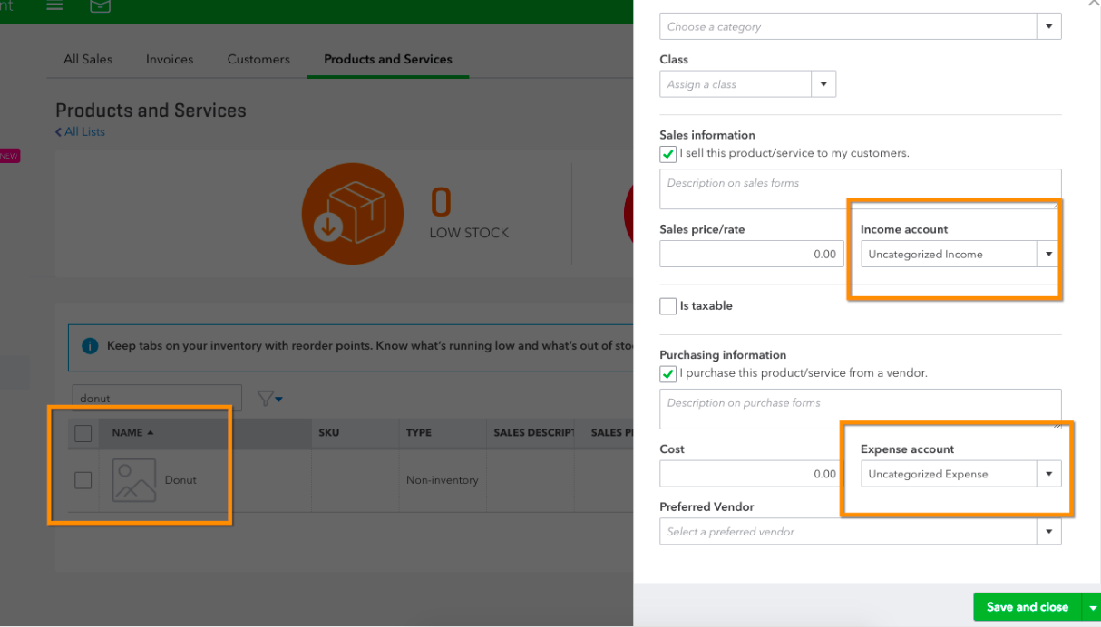The height and width of the screenshot is (627, 1101).
Task: Switch to the Invoices tab
Action: 170,59
